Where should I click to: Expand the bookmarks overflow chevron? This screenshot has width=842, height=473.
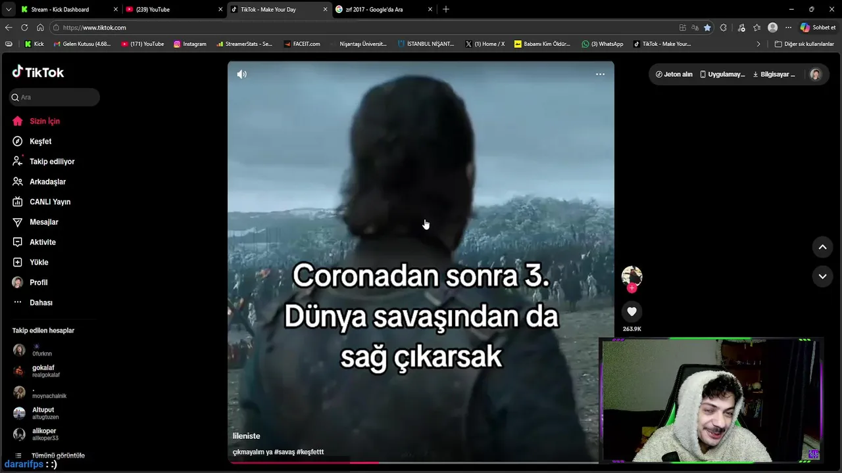click(758, 44)
